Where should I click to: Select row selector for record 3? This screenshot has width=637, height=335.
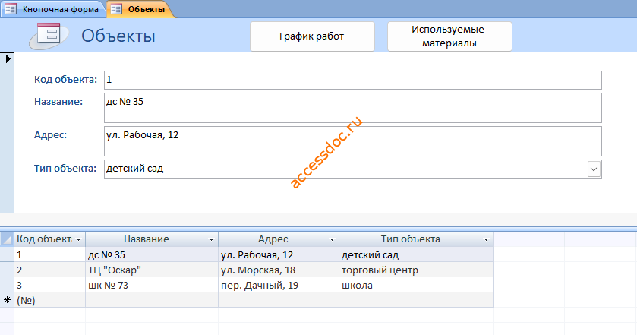tap(7, 285)
